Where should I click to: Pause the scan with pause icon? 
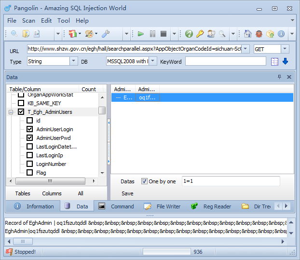click(x=152, y=34)
